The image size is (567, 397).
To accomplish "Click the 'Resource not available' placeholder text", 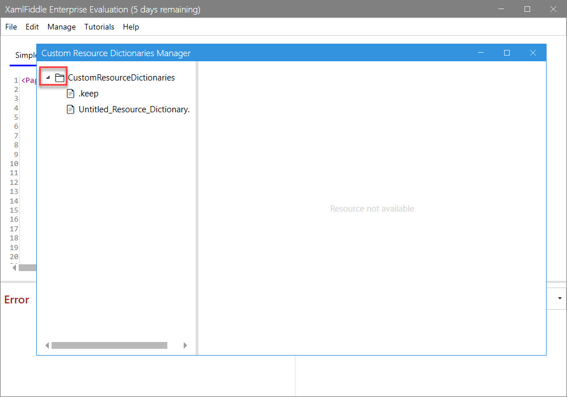I will pos(372,209).
